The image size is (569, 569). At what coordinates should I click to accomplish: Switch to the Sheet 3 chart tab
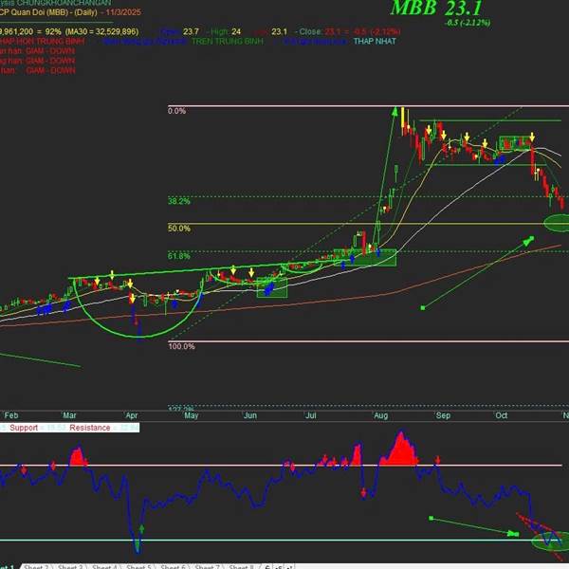click(70, 566)
